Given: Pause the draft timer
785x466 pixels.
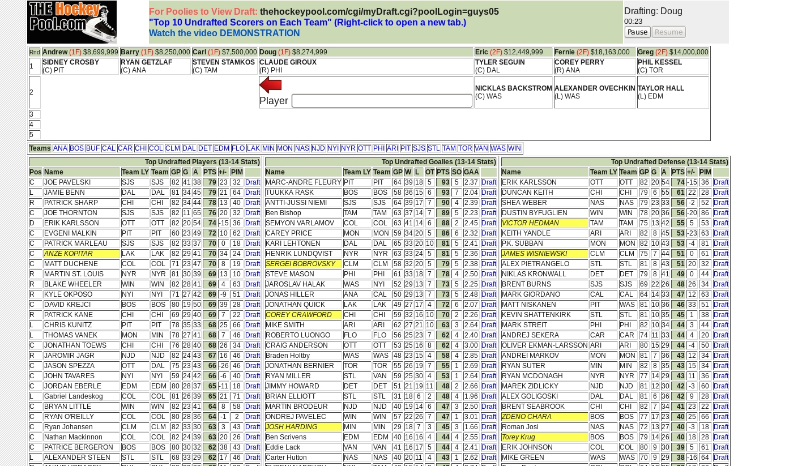Looking at the screenshot, I should (x=637, y=32).
